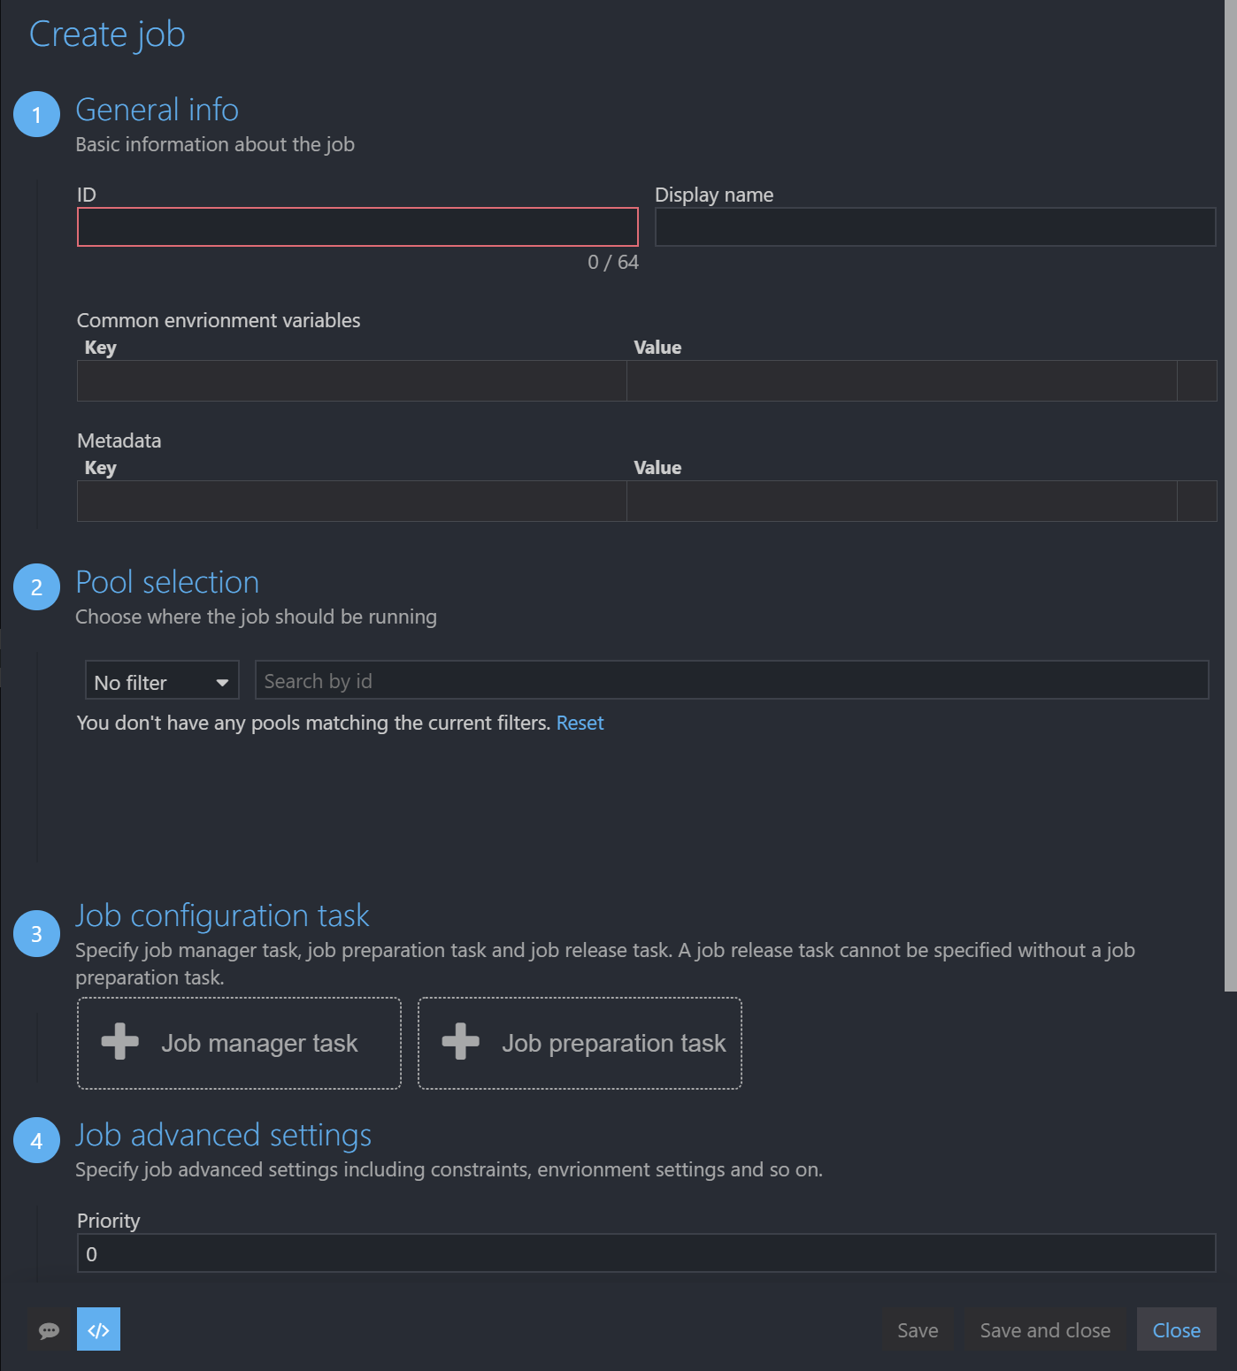This screenshot has width=1237, height=1371.
Task: Click the Display name input field
Action: [x=934, y=227]
